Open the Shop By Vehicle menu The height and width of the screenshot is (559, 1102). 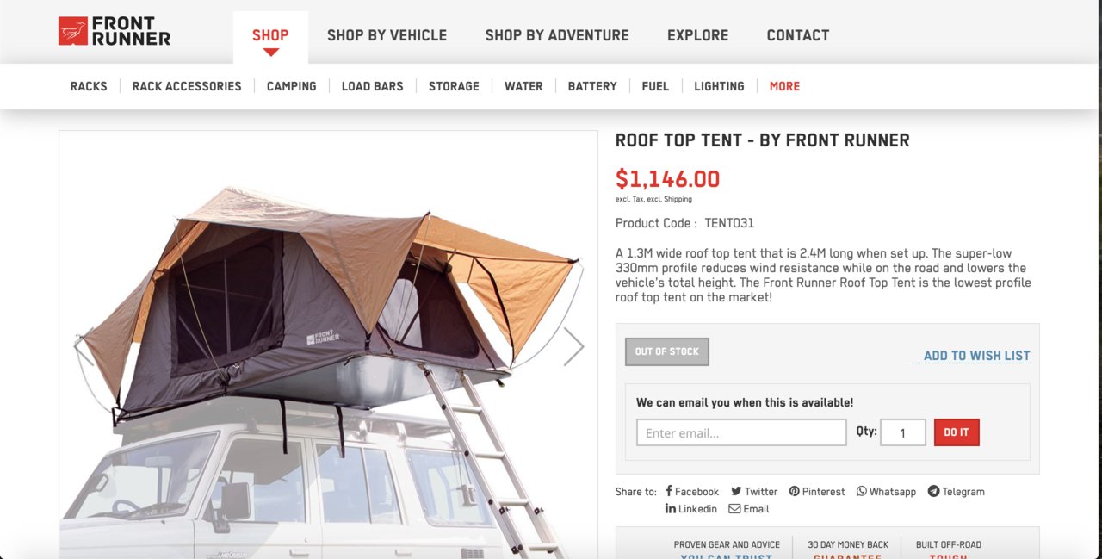pyautogui.click(x=387, y=35)
